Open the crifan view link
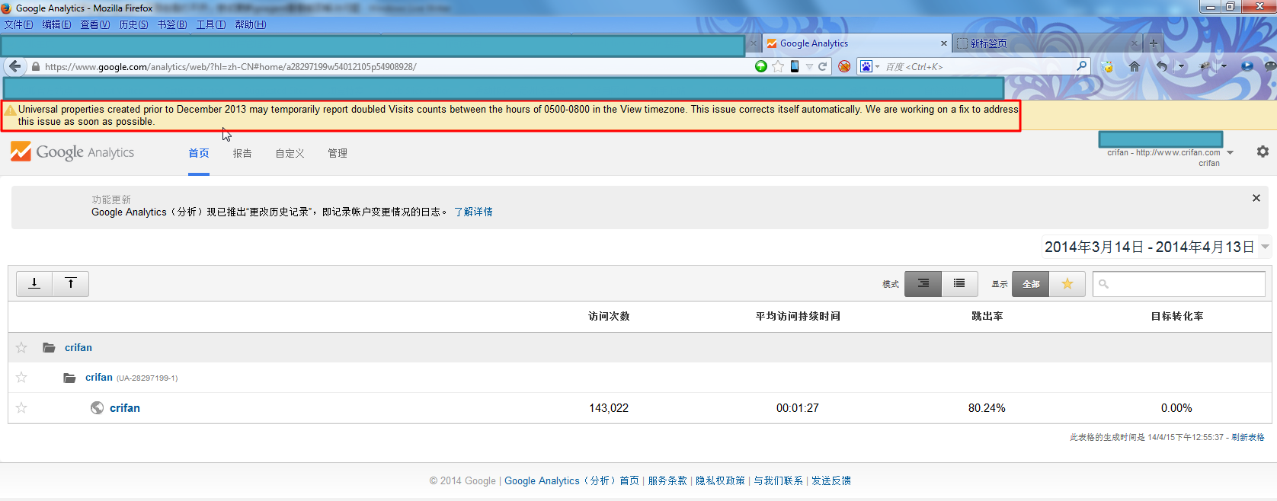The height and width of the screenshot is (501, 1277). 125,408
